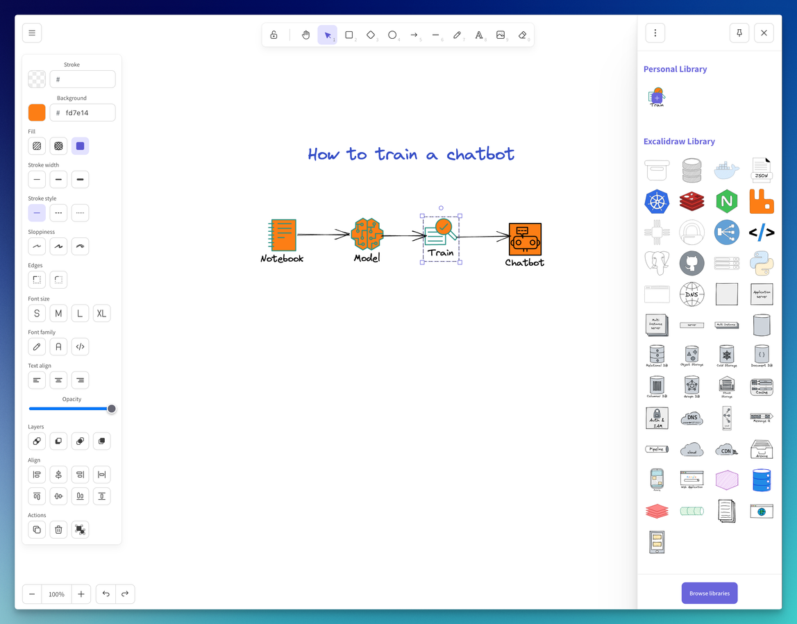Select the Draw pencil tool
This screenshot has height=624, width=797.
[458, 35]
